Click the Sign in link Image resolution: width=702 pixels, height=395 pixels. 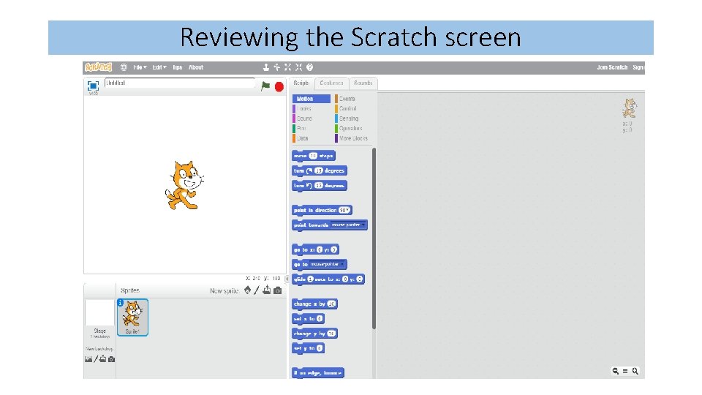click(638, 67)
